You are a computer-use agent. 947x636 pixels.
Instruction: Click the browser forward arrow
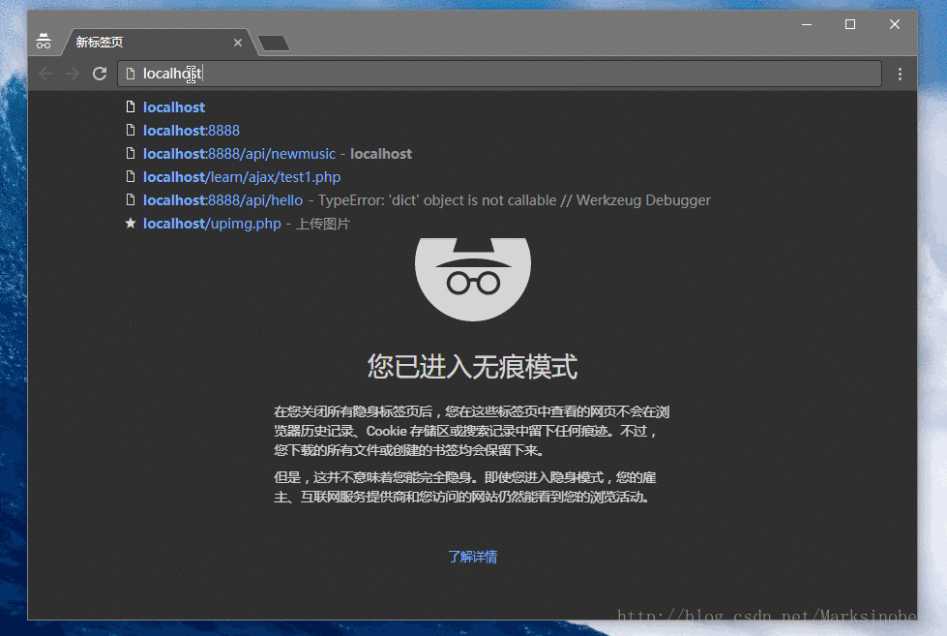point(73,74)
